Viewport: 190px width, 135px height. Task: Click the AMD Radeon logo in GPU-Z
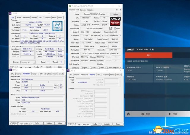pyautogui.click(x=115, y=21)
